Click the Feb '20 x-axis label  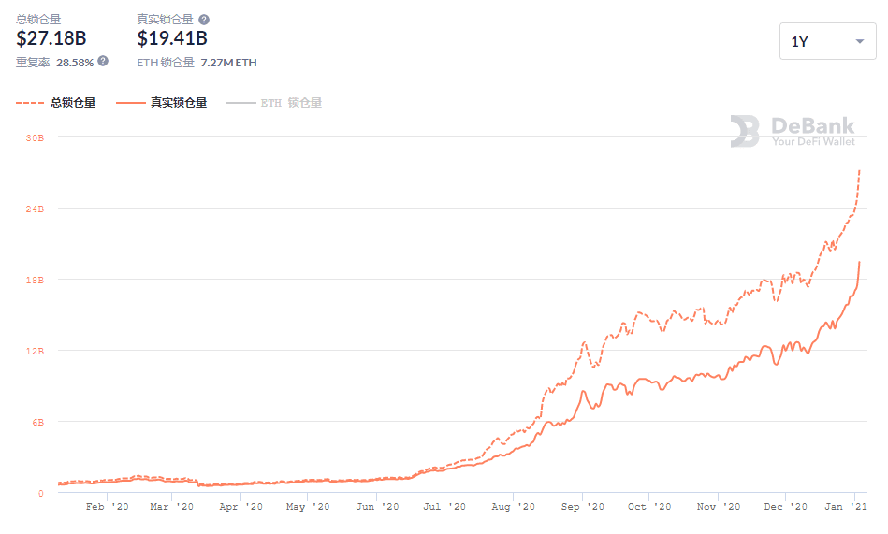pyautogui.click(x=107, y=506)
